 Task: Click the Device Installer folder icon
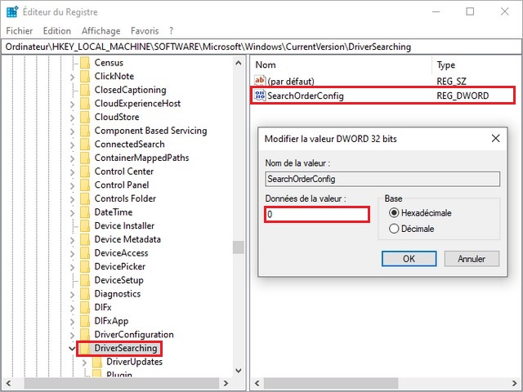point(85,226)
